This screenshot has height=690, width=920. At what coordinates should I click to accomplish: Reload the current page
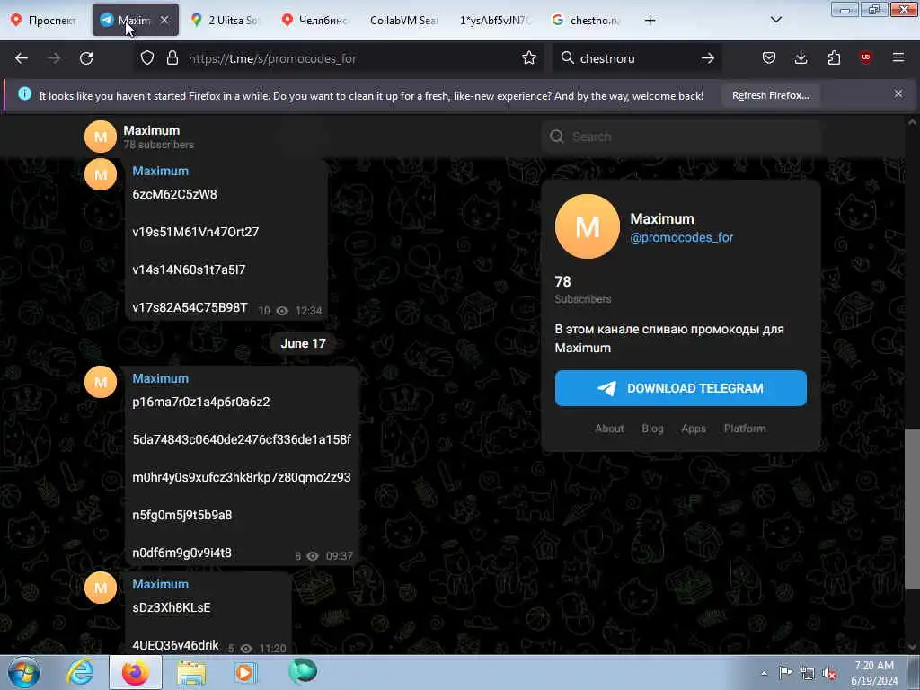(86, 58)
